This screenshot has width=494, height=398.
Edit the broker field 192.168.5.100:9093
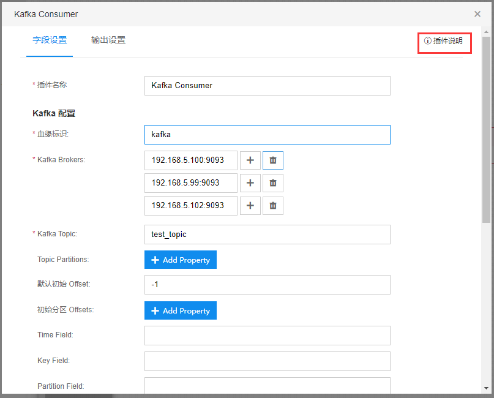pyautogui.click(x=191, y=160)
